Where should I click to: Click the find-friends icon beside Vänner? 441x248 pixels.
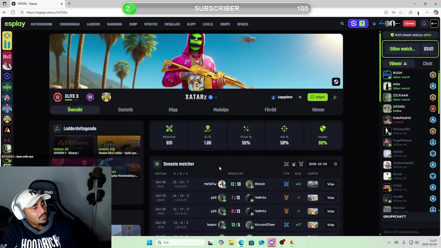(406, 64)
